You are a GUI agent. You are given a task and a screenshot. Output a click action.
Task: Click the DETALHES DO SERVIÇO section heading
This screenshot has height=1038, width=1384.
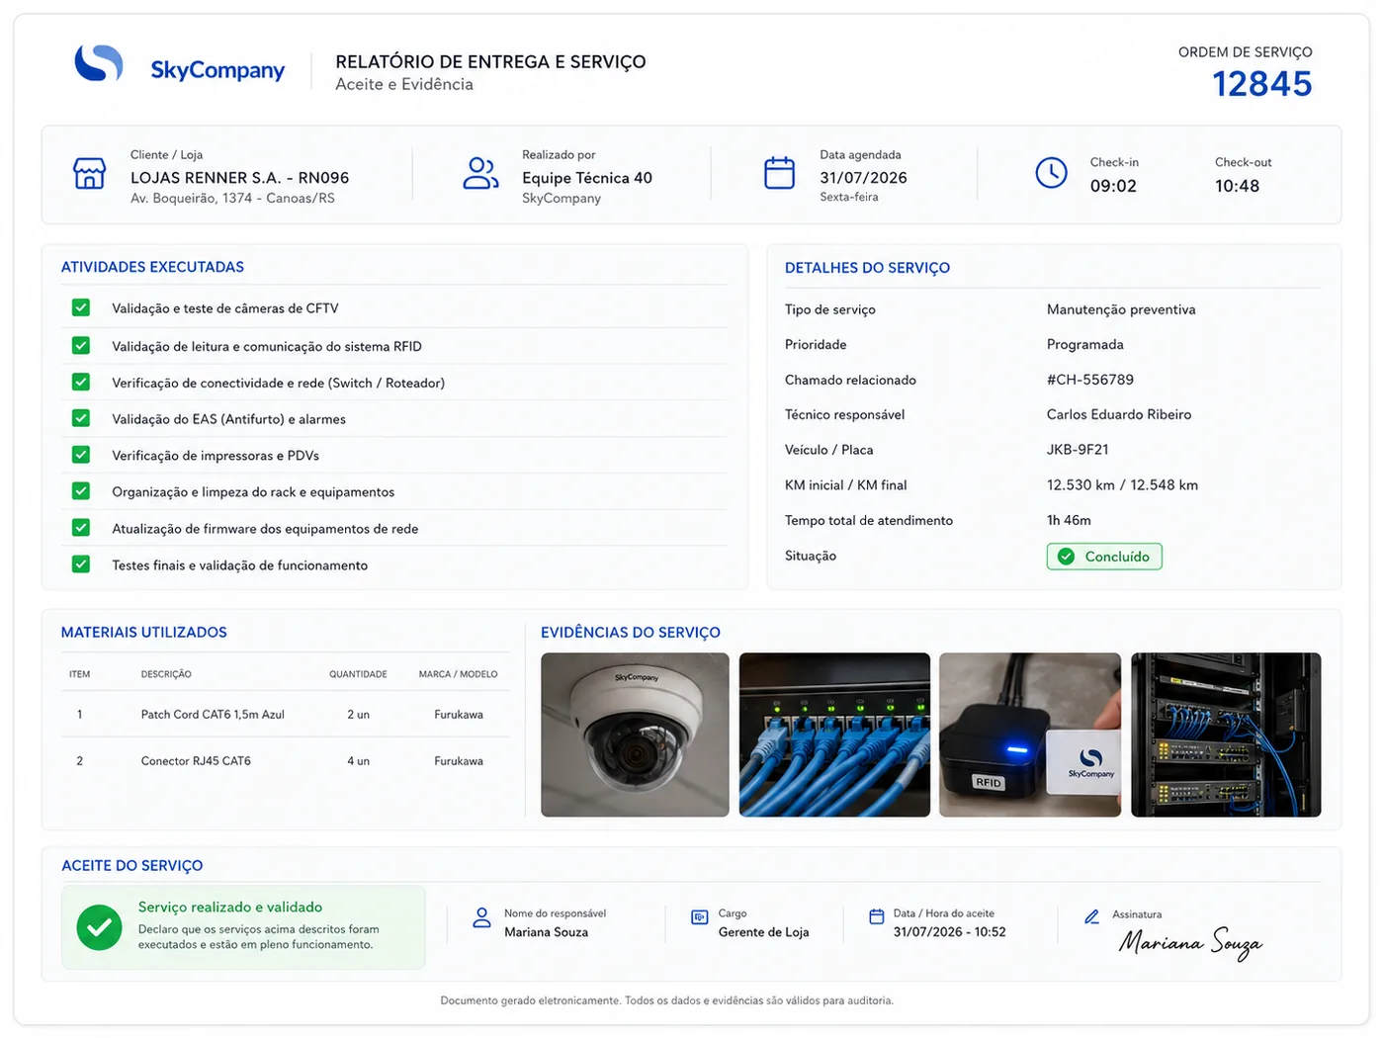click(867, 268)
